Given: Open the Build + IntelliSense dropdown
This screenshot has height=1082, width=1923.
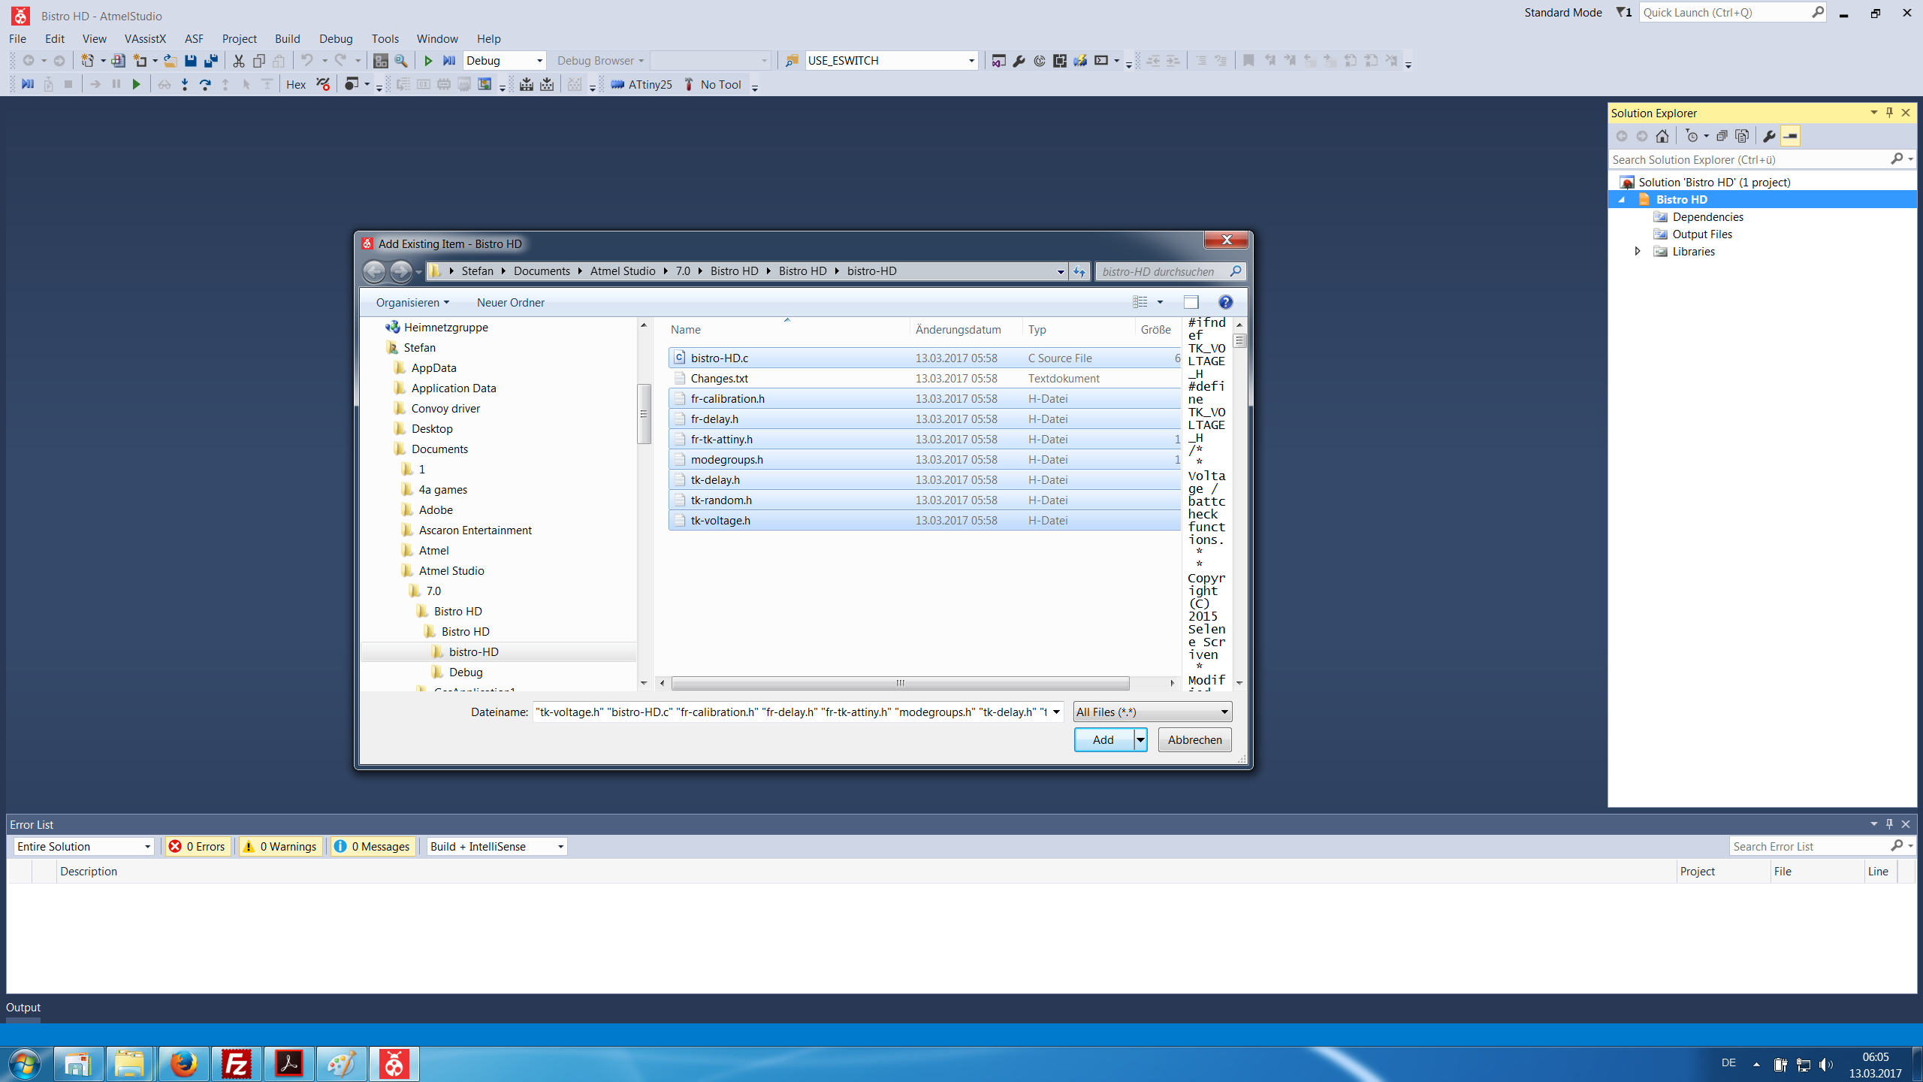Looking at the screenshot, I should coord(497,846).
